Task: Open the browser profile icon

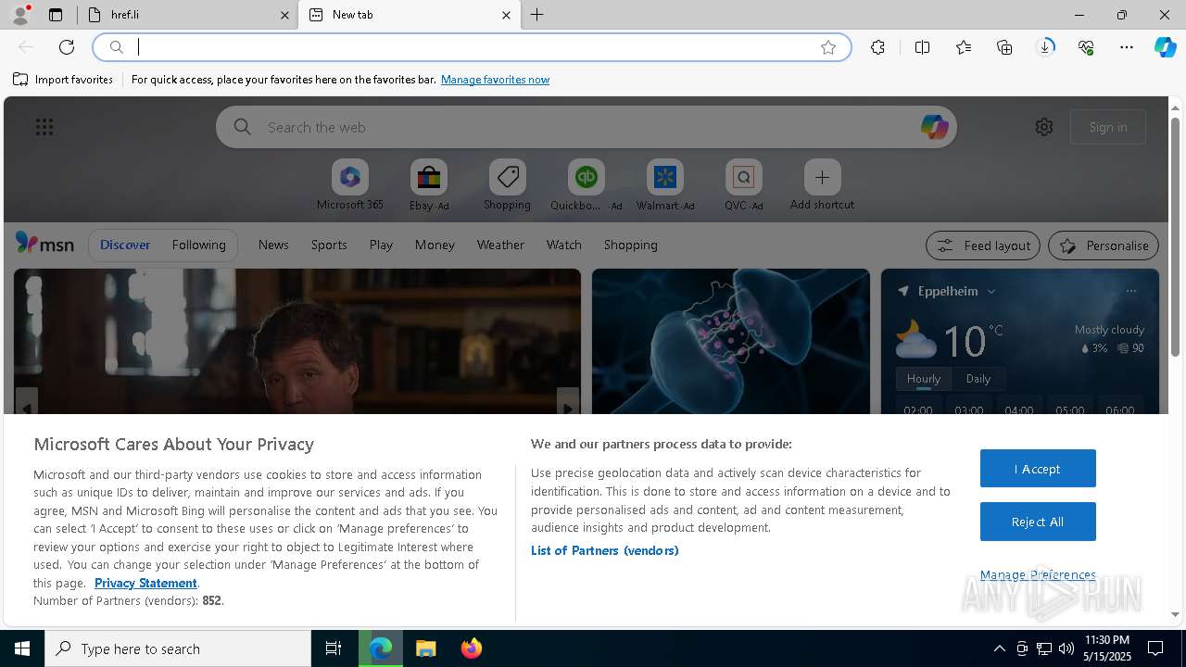Action: point(19,15)
